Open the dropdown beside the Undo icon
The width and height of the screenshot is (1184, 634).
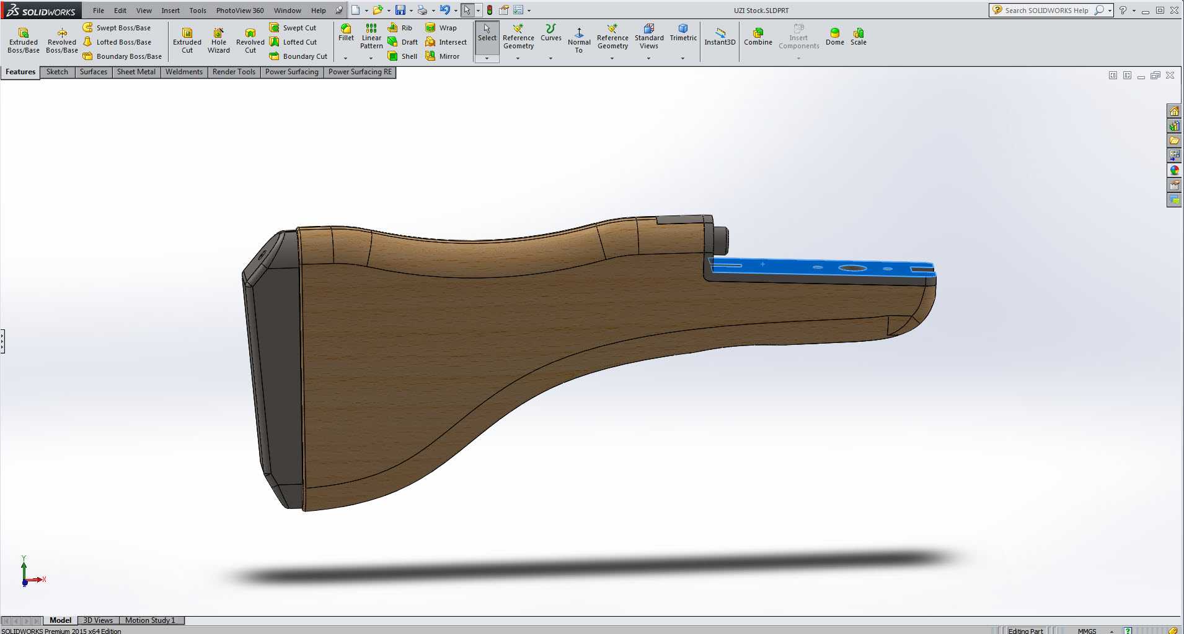click(456, 11)
